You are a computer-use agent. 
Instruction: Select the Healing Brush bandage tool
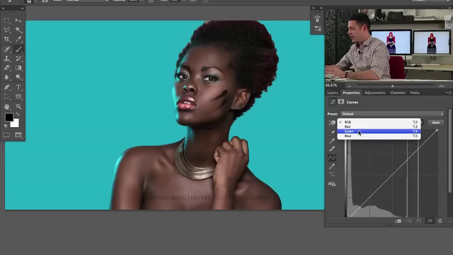(7, 49)
